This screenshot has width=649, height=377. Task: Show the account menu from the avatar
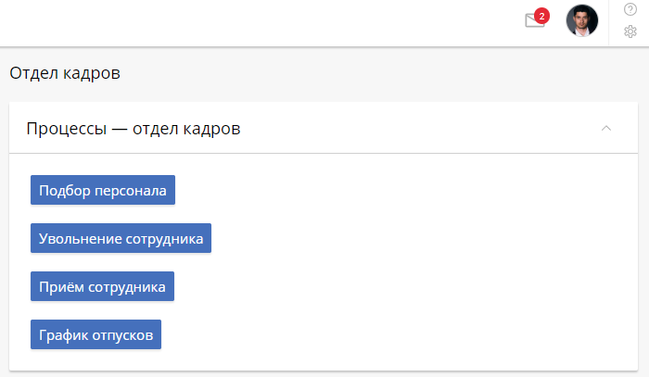582,20
